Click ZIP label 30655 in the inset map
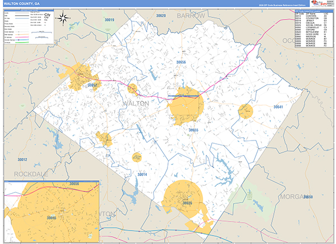 pos(52,218)
